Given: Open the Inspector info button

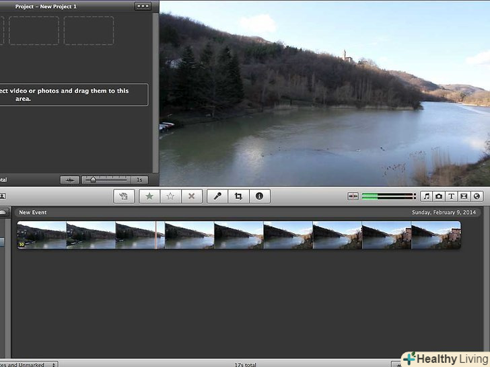Looking at the screenshot, I should (259, 196).
